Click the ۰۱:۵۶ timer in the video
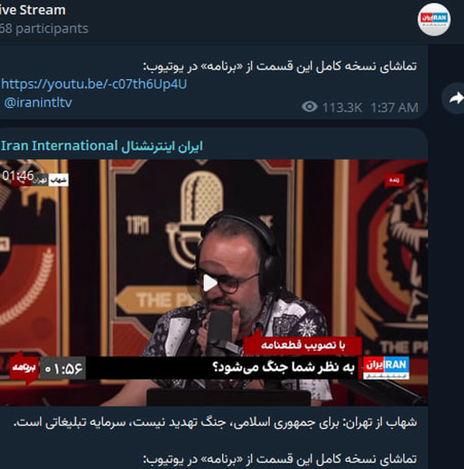 63,369
